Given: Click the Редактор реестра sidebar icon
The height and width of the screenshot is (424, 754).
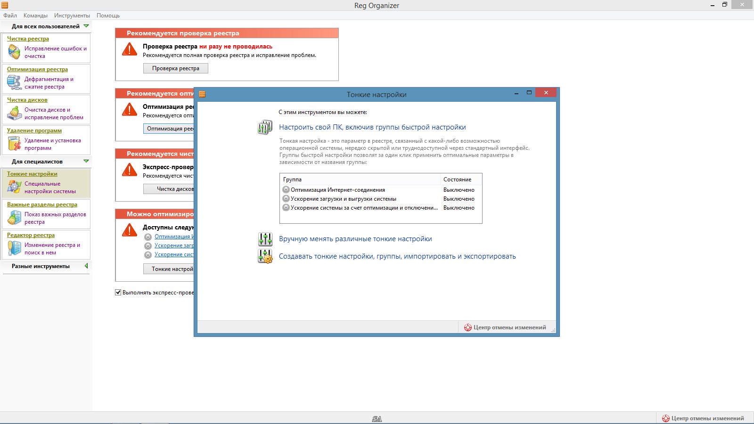Looking at the screenshot, I should point(14,248).
